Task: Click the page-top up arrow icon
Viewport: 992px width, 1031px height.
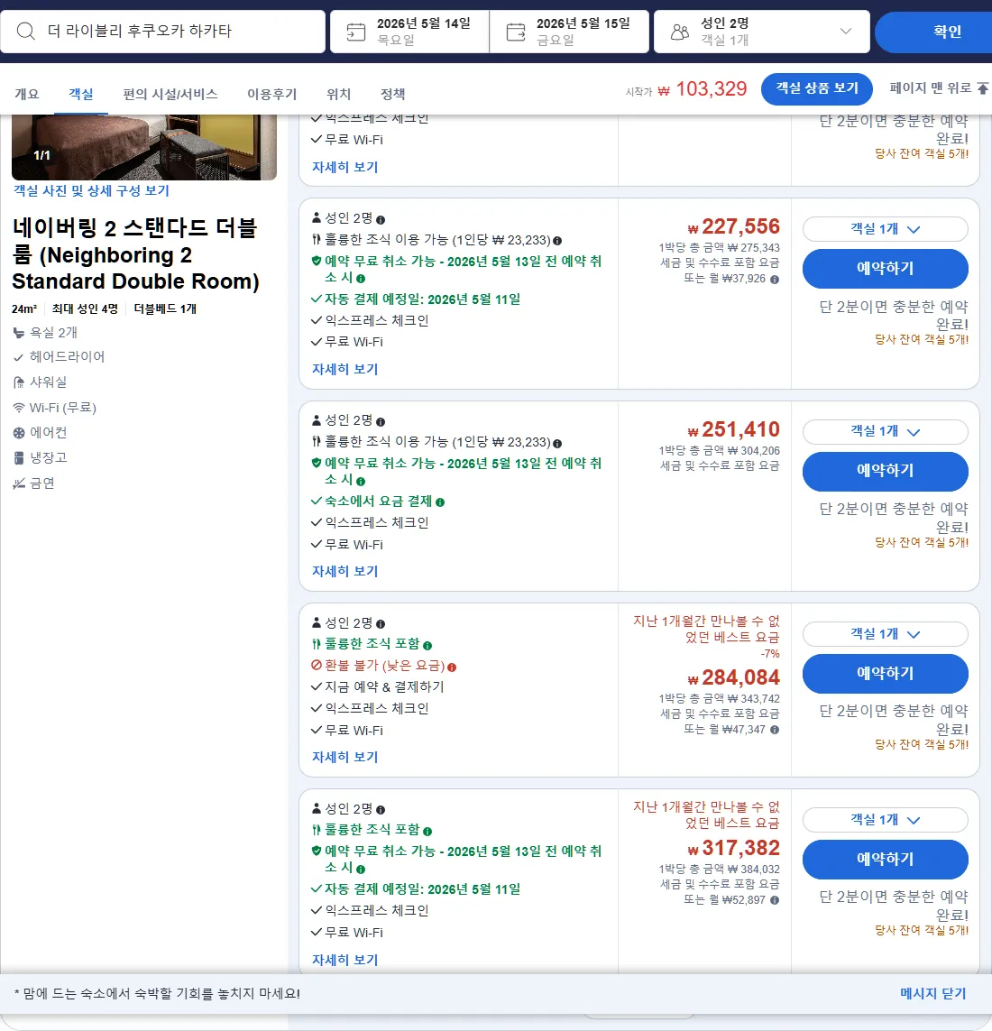Action: pyautogui.click(x=982, y=88)
